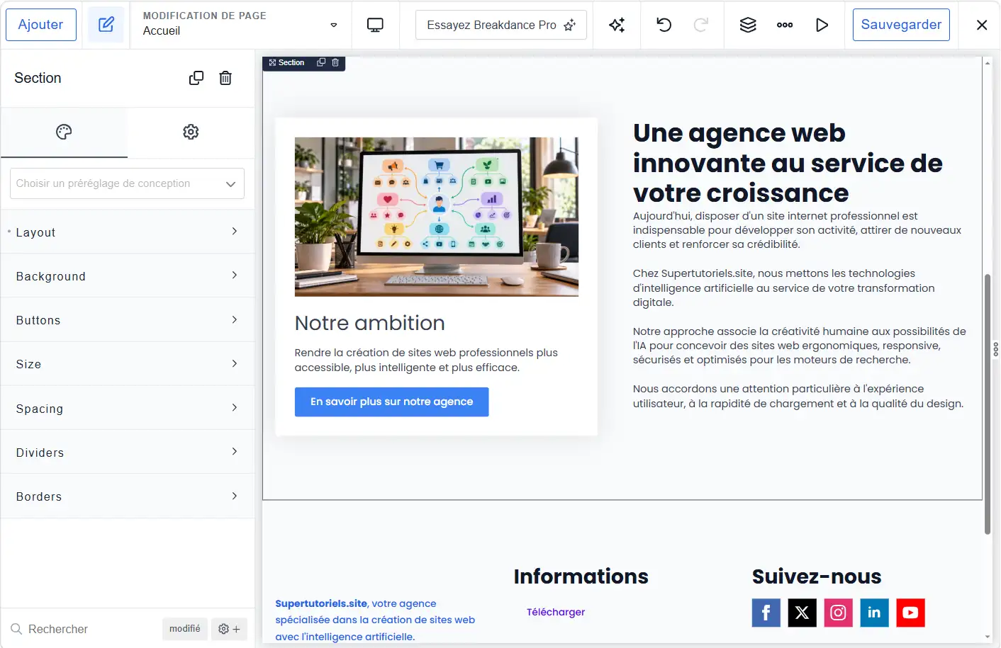Select the Notre ambition heading
The height and width of the screenshot is (648, 1001).
pyautogui.click(x=370, y=323)
